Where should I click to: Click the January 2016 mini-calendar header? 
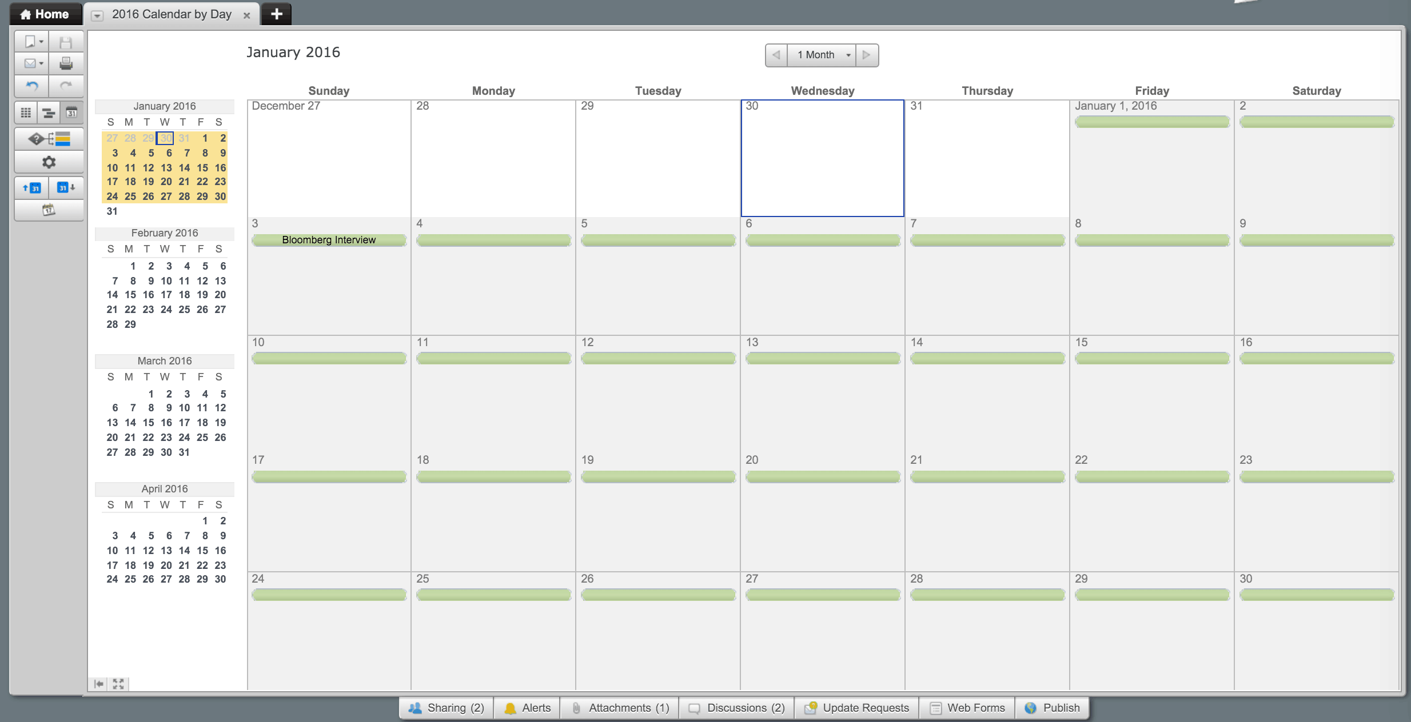[x=165, y=106]
